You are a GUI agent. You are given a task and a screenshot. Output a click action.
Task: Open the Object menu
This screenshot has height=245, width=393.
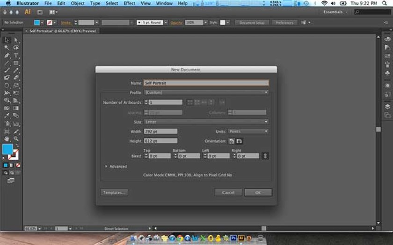tap(78, 3)
